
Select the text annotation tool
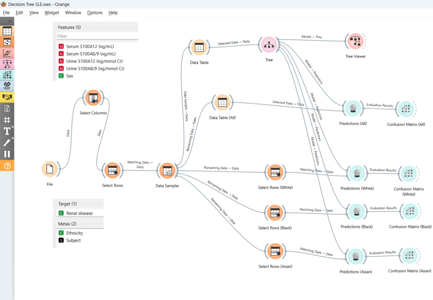[7, 131]
